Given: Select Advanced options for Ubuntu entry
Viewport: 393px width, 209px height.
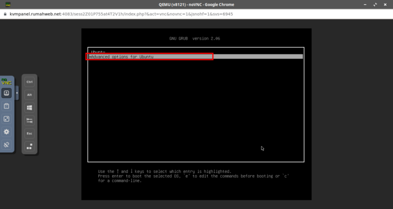Looking at the screenshot, I should [x=196, y=57].
